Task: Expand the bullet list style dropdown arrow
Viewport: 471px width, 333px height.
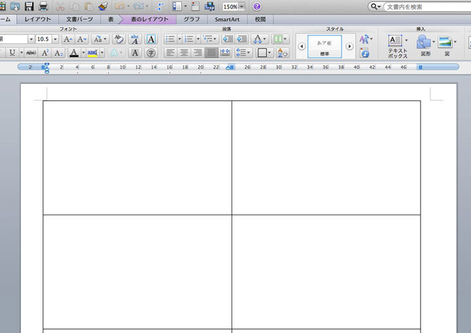Action: click(178, 39)
